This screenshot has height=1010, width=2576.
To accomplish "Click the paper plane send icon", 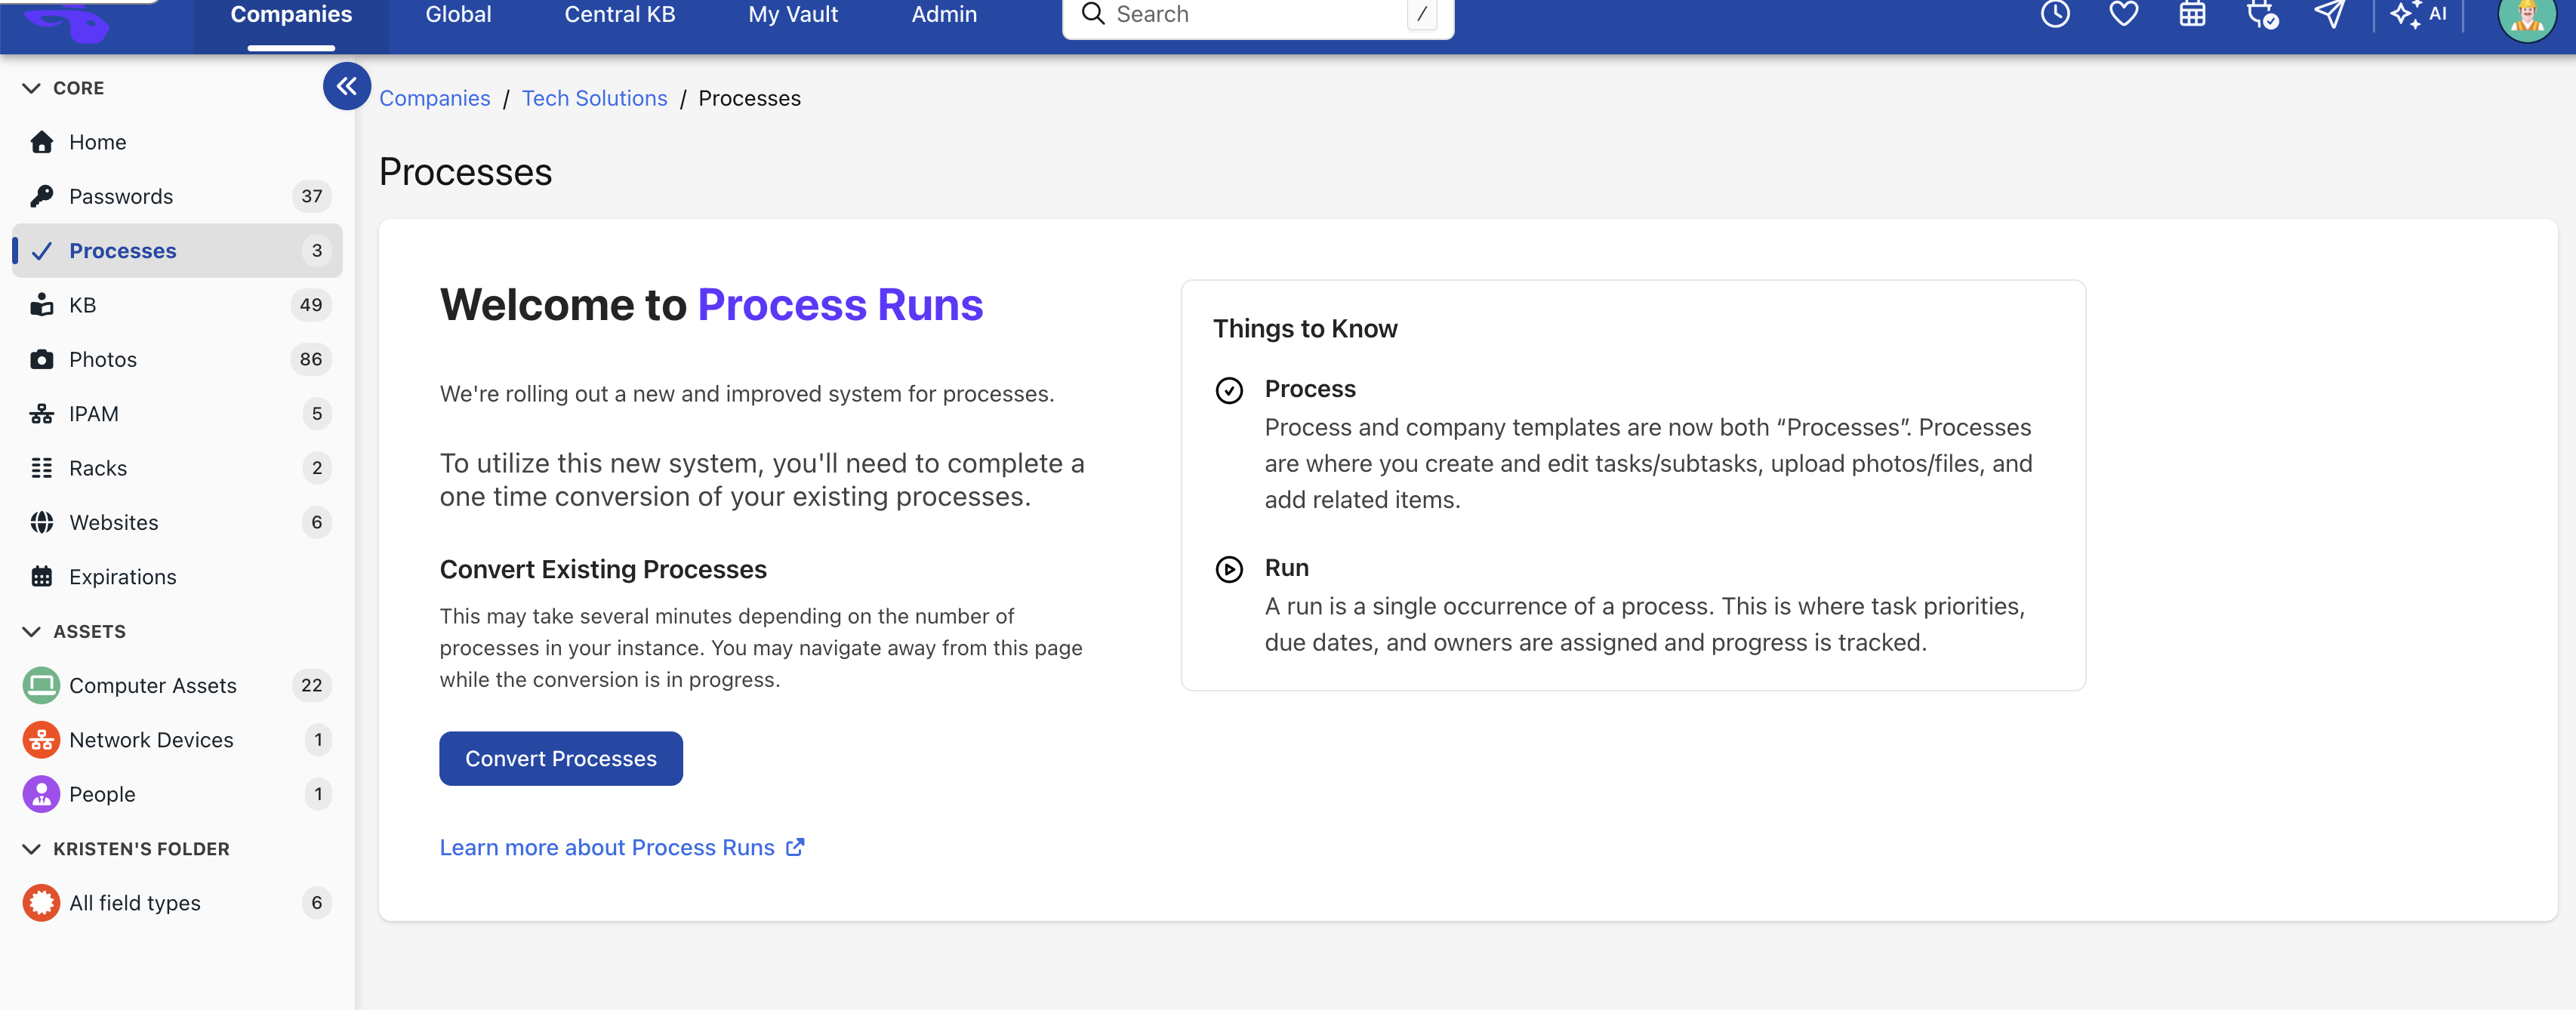I will point(2330,14).
